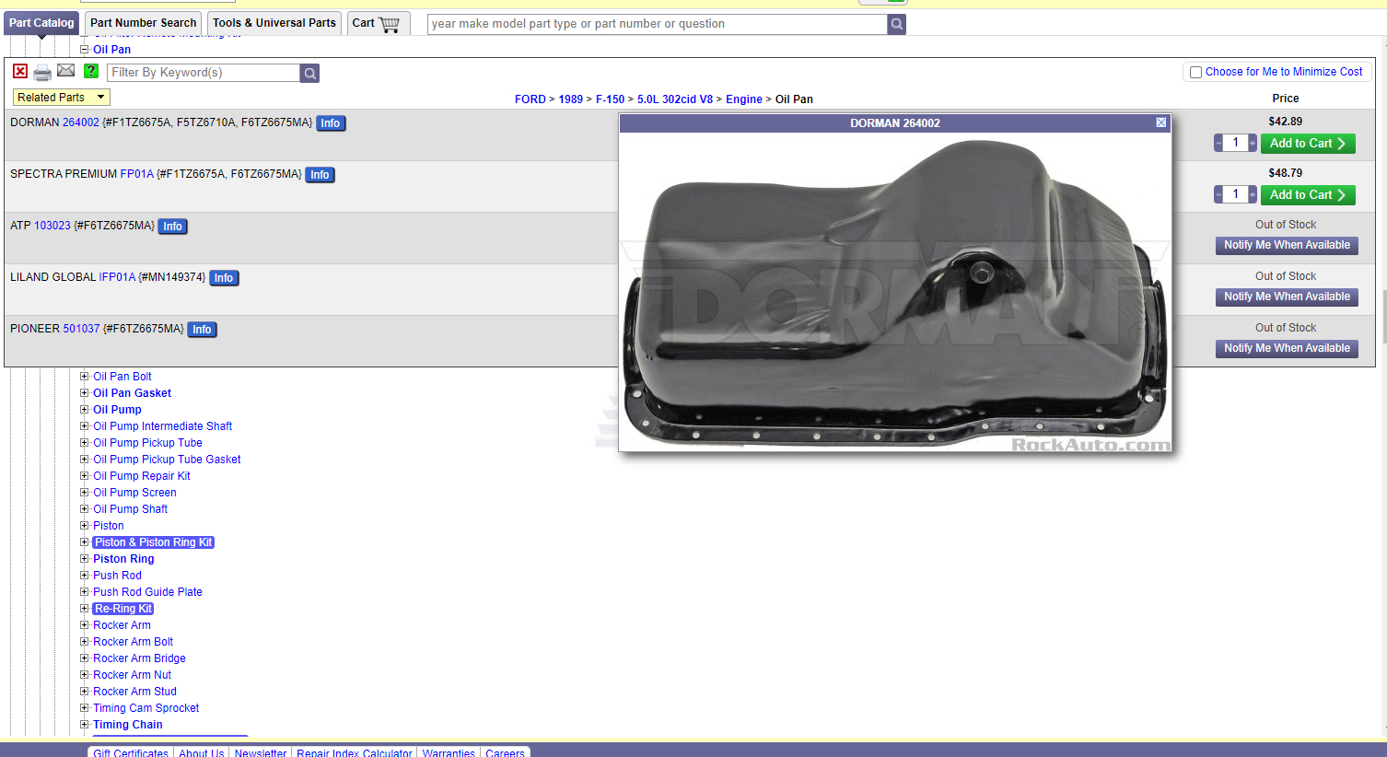Add DORMAN 264002 to cart

click(1308, 143)
